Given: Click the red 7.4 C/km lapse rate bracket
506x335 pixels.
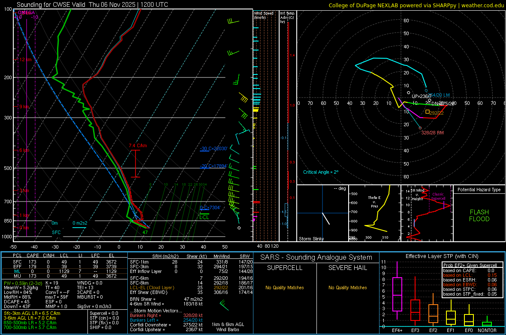Looking at the screenshot, I should (136, 163).
